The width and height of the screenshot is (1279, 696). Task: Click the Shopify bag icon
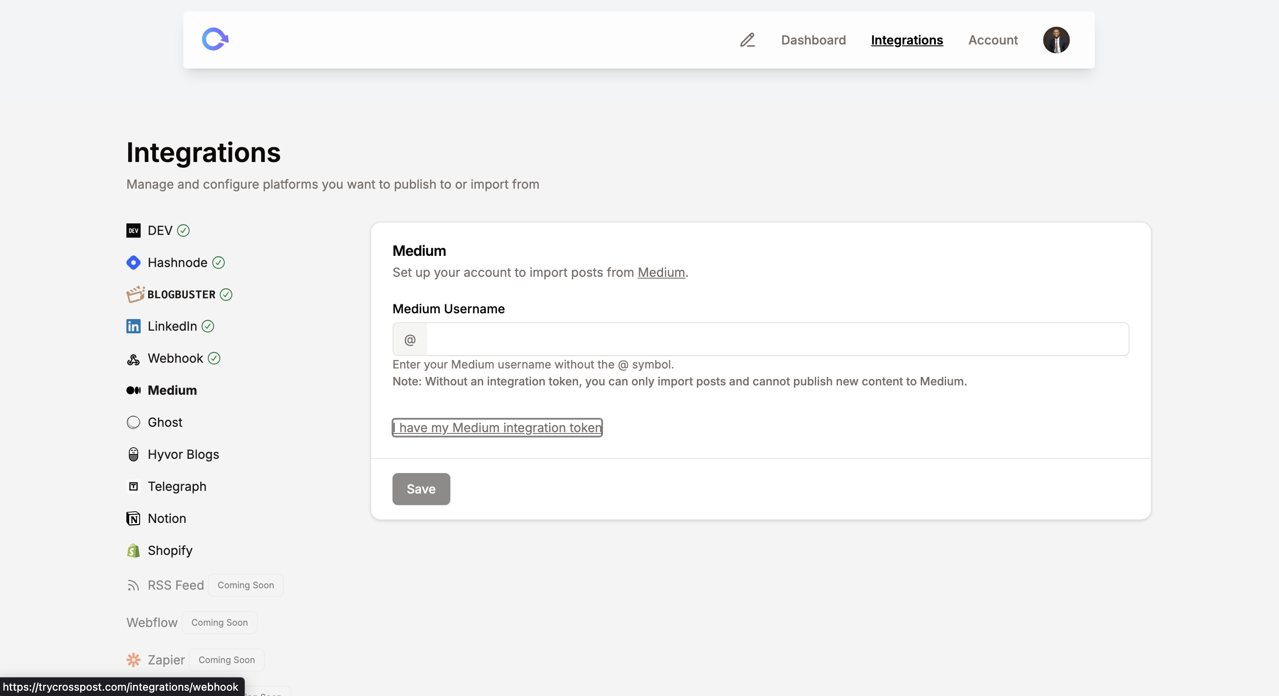coord(133,550)
